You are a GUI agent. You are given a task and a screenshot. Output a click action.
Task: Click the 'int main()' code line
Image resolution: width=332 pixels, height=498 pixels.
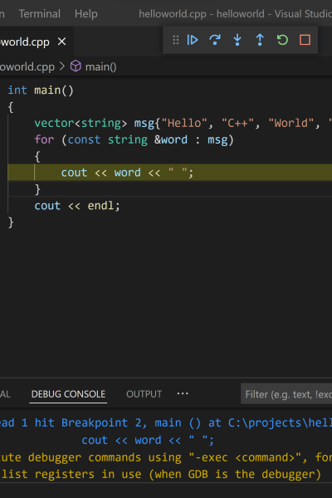[x=41, y=90]
